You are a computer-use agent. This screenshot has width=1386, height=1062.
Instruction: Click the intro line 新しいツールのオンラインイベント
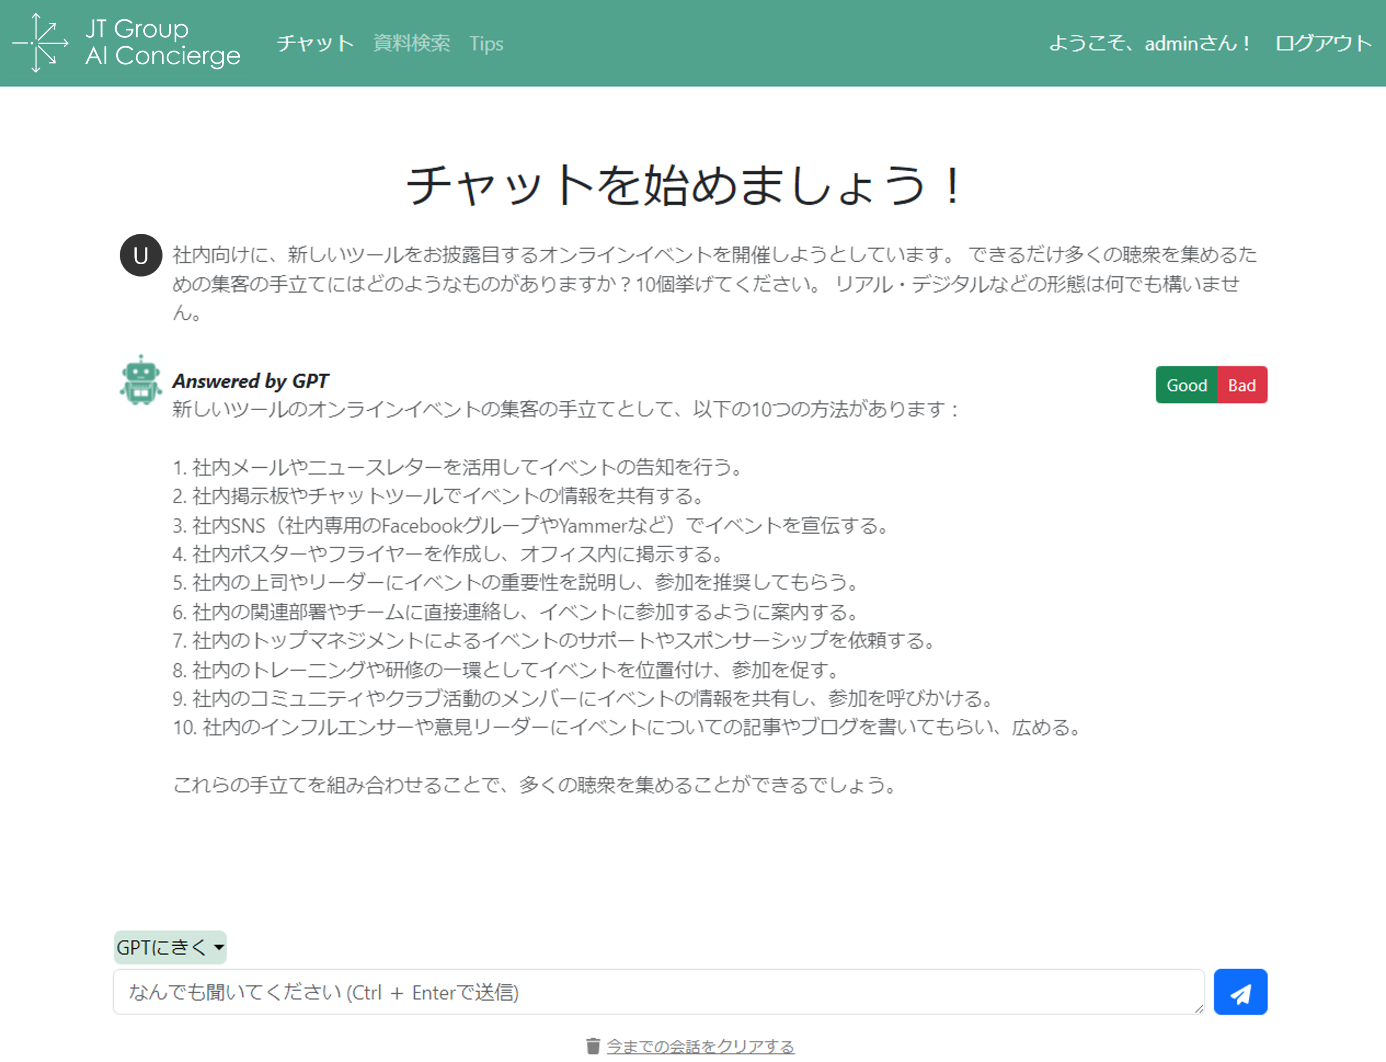(566, 409)
